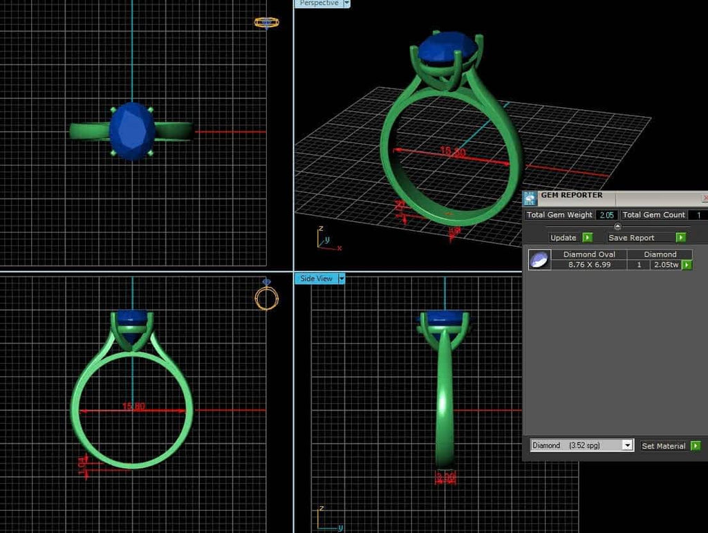
Task: Click the green arrow next to Set Material
Action: point(695,445)
